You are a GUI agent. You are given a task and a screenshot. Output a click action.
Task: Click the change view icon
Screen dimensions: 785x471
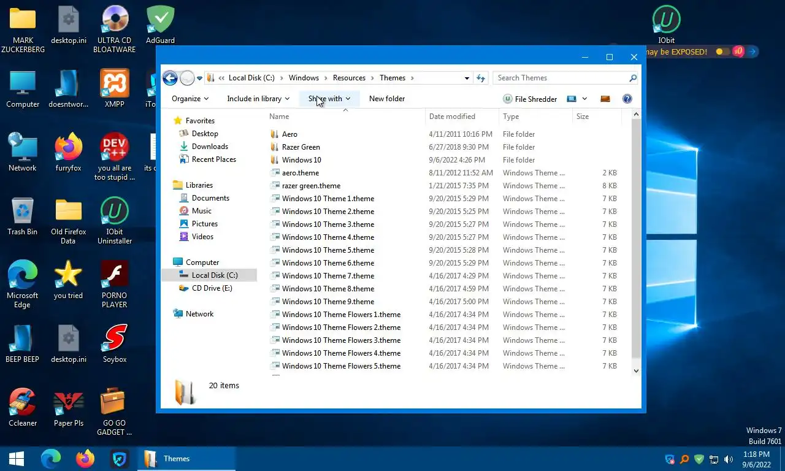(572, 99)
